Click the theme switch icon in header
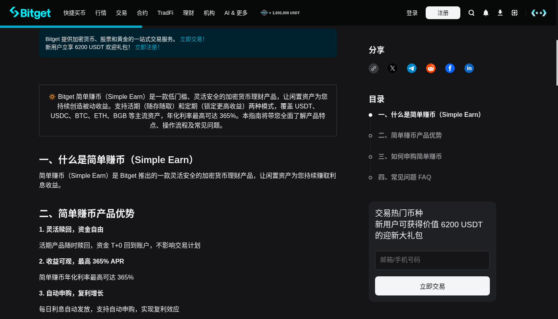 pyautogui.click(x=539, y=13)
